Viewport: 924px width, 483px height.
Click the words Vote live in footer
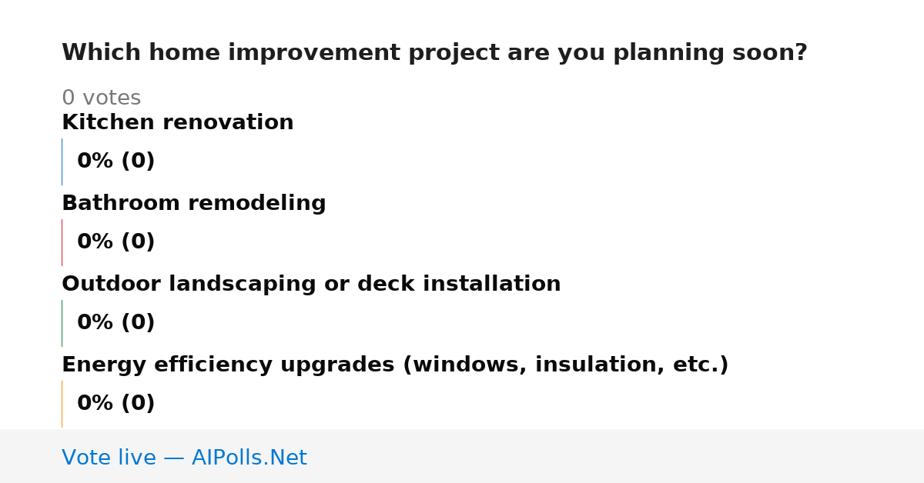(x=109, y=458)
